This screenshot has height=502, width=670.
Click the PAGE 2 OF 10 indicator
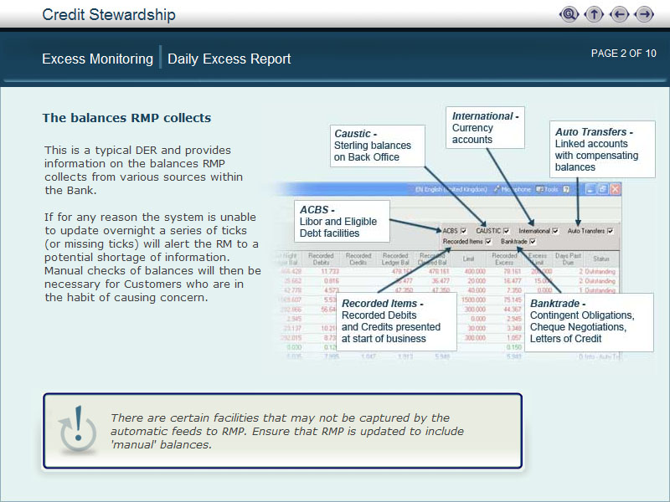623,54
